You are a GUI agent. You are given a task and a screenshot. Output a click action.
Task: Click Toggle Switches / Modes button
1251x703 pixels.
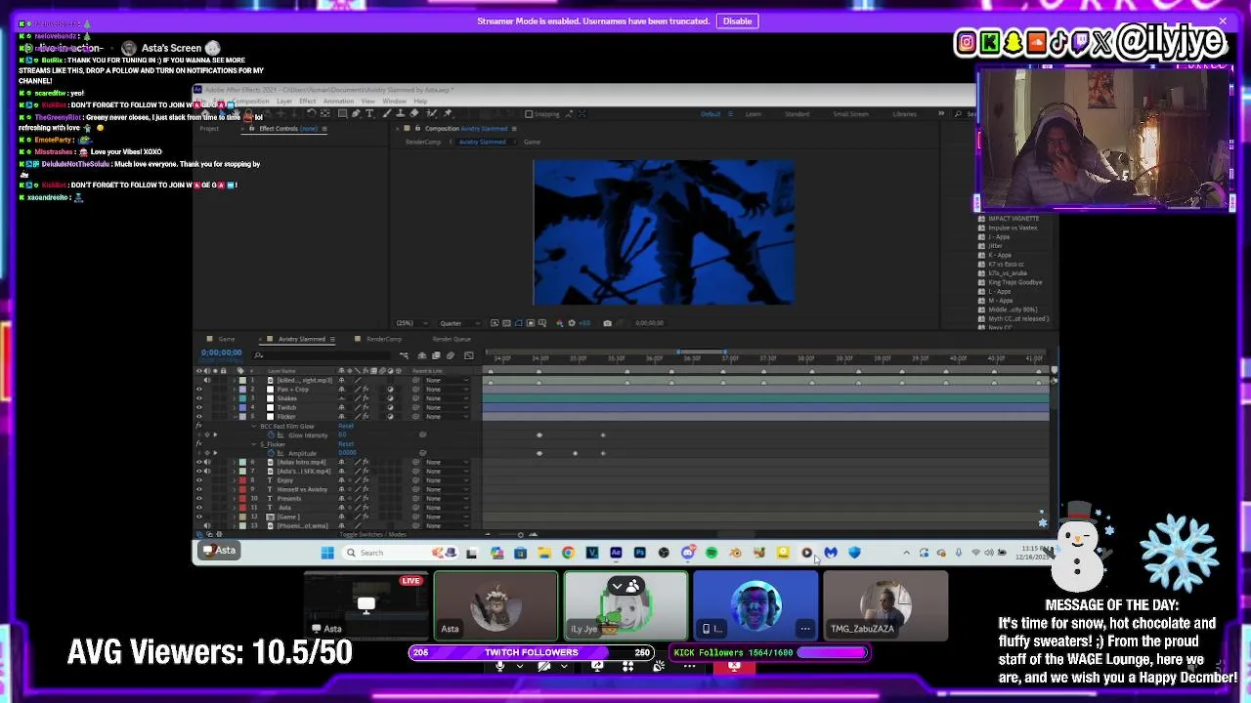pyautogui.click(x=372, y=534)
